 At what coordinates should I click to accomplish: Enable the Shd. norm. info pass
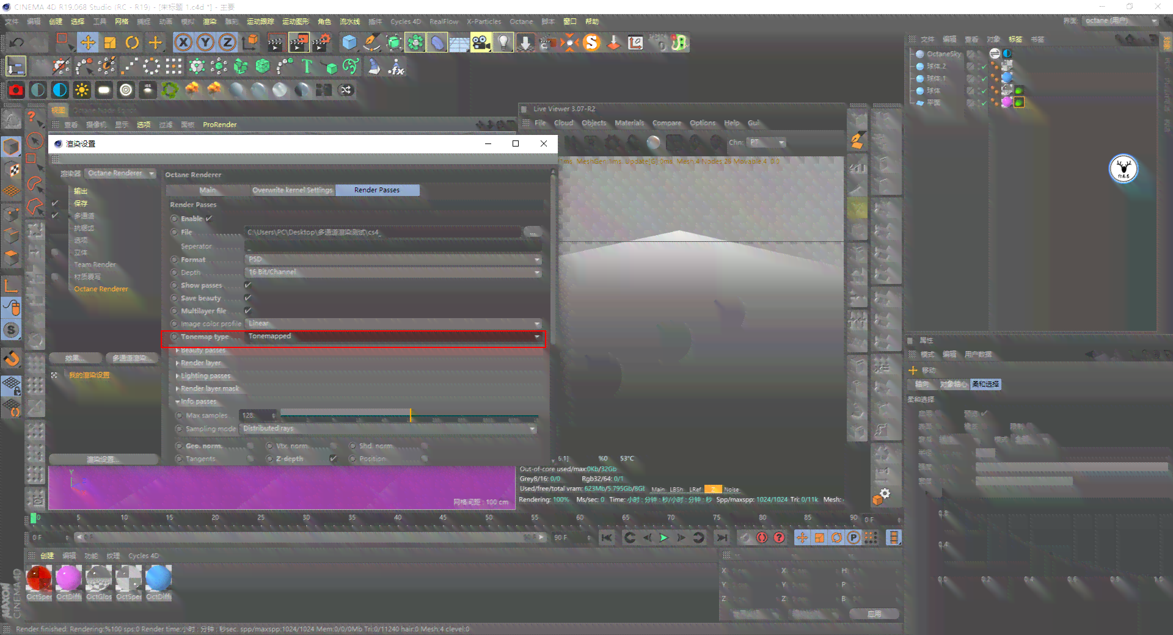[425, 446]
